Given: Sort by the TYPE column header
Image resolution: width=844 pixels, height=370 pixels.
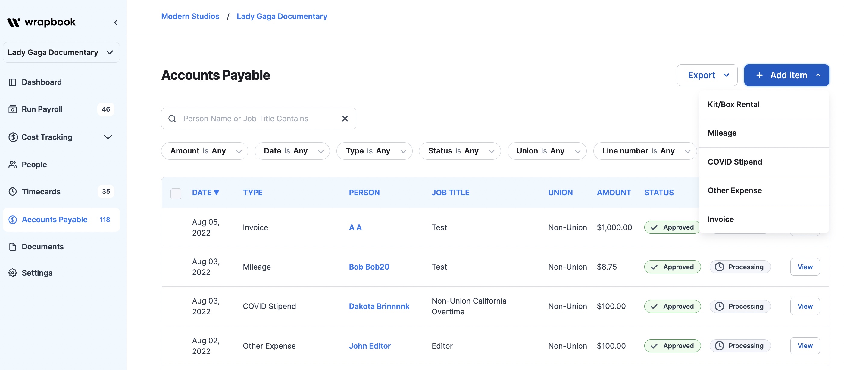Looking at the screenshot, I should pyautogui.click(x=253, y=192).
